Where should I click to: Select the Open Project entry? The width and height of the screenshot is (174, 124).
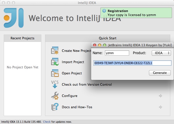72,73
